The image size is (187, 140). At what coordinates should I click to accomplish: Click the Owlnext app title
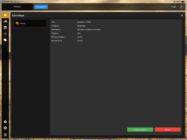17,7
